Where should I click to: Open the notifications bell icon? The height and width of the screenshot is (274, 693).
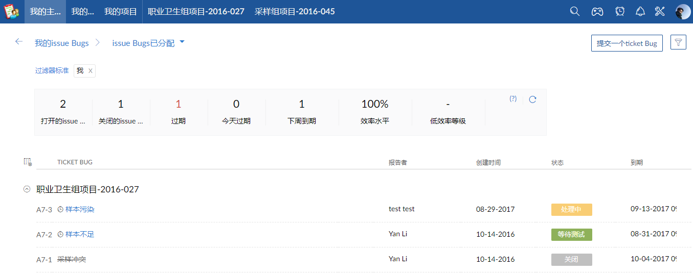click(x=640, y=11)
